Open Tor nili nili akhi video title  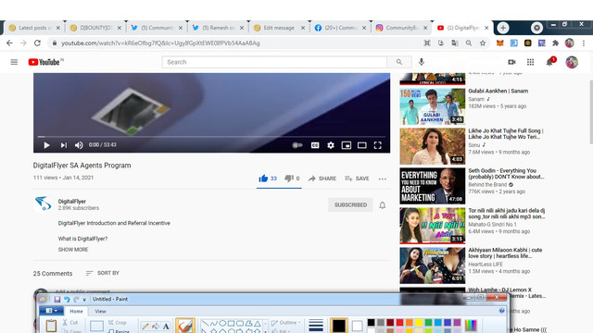(507, 214)
